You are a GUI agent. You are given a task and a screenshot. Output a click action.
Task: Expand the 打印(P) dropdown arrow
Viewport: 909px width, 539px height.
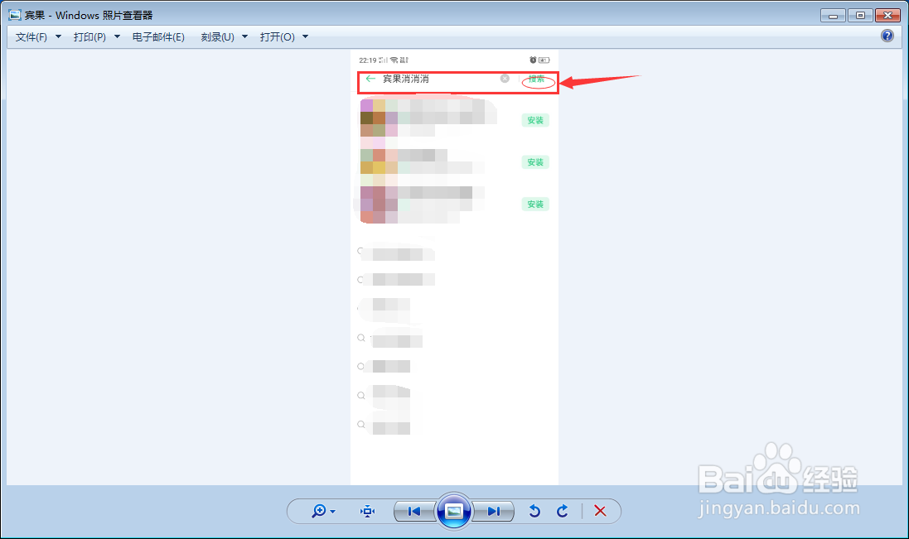tap(117, 37)
